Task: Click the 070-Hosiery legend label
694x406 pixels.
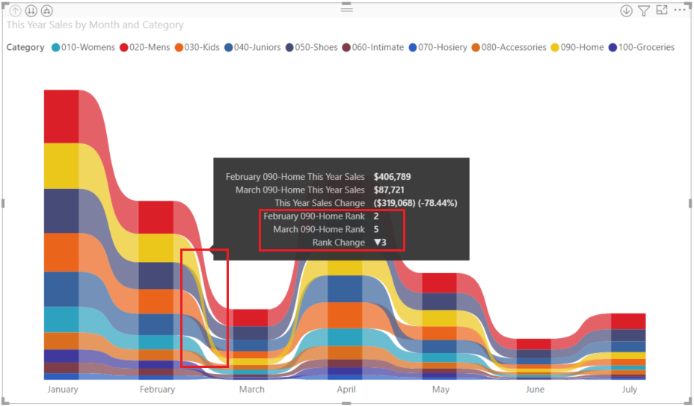Action: coord(443,47)
